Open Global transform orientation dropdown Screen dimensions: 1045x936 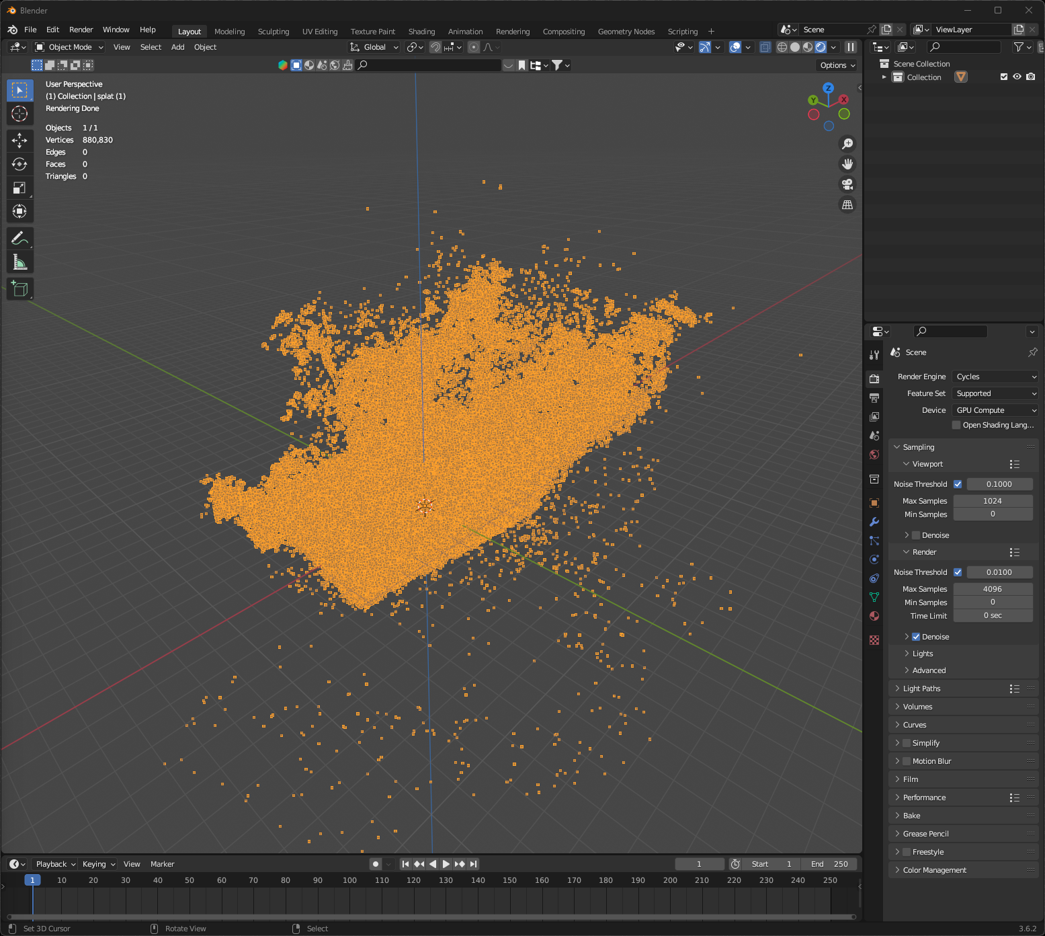[374, 47]
